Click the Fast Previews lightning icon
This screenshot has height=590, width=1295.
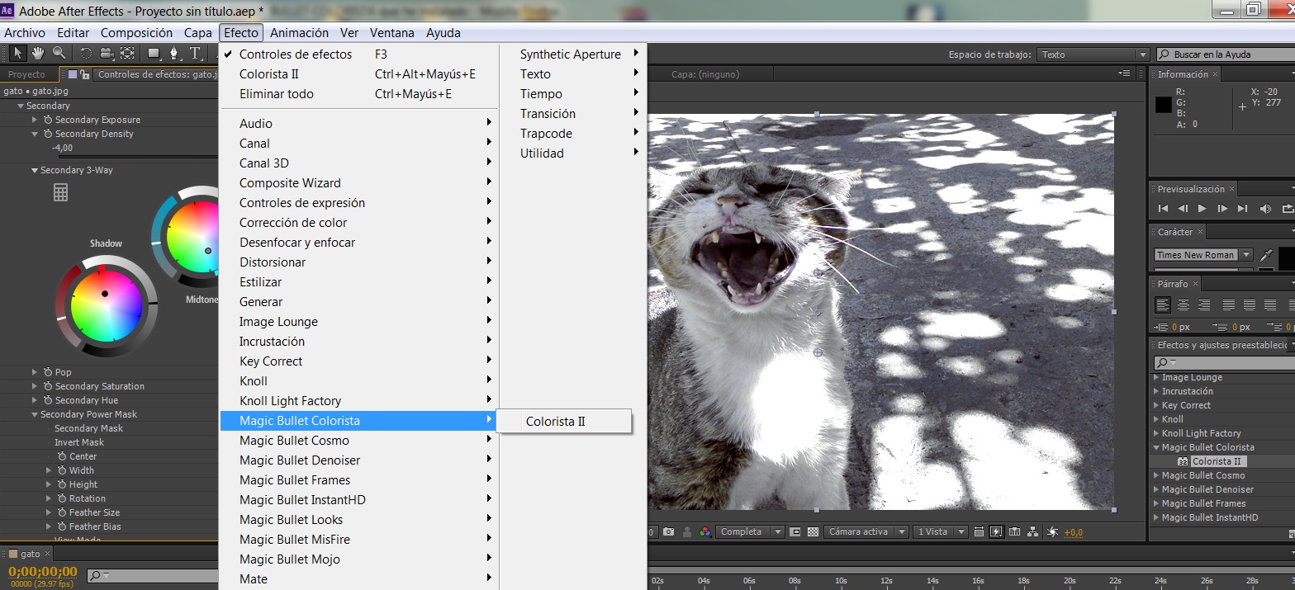[997, 532]
